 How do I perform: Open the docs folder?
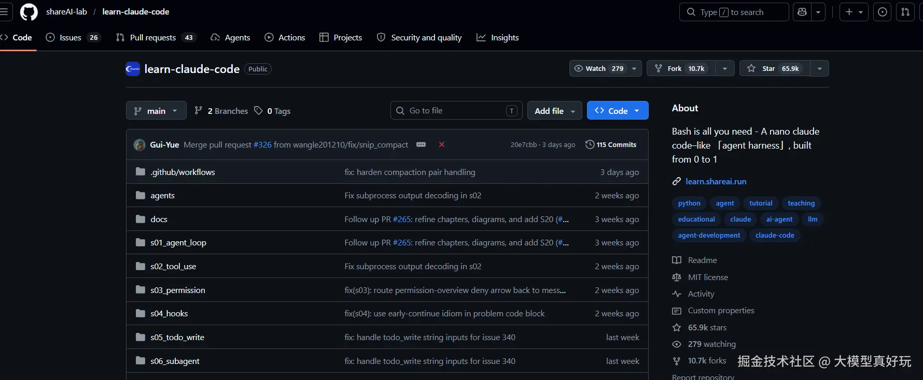pyautogui.click(x=159, y=220)
